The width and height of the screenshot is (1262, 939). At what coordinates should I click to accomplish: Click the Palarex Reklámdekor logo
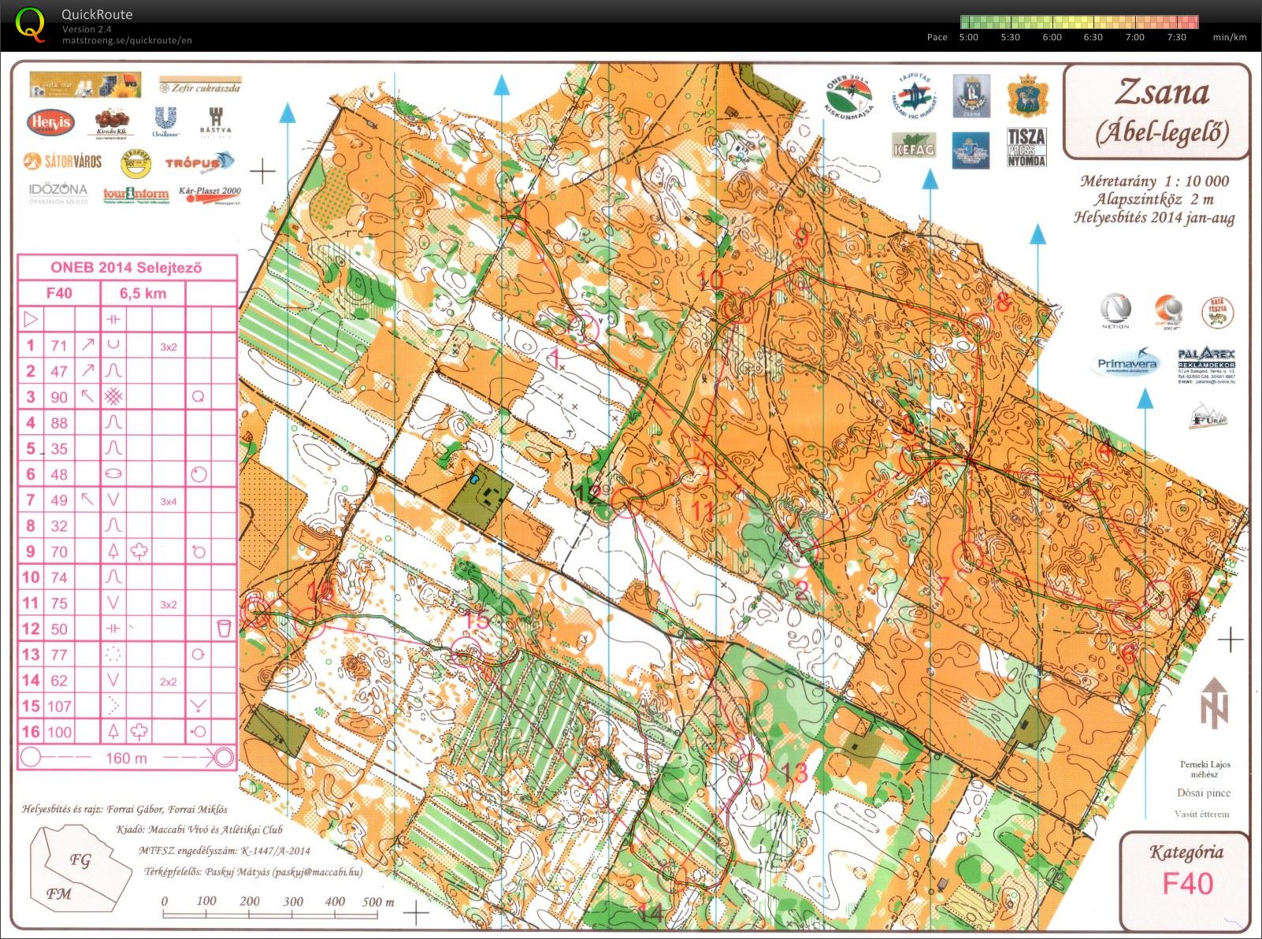[x=1206, y=366]
